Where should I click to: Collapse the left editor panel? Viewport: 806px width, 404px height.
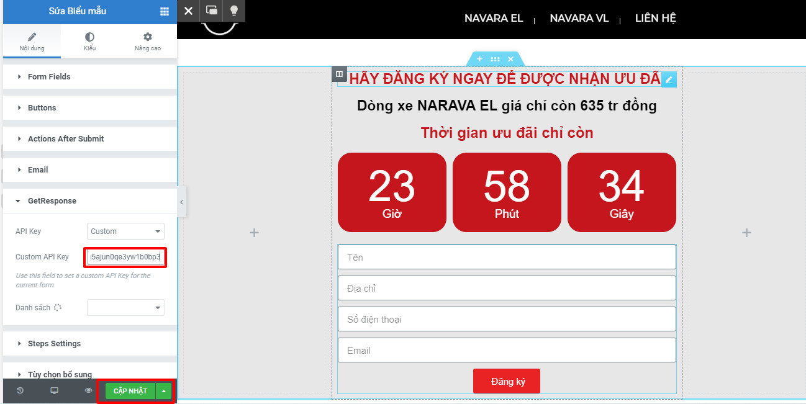click(181, 202)
